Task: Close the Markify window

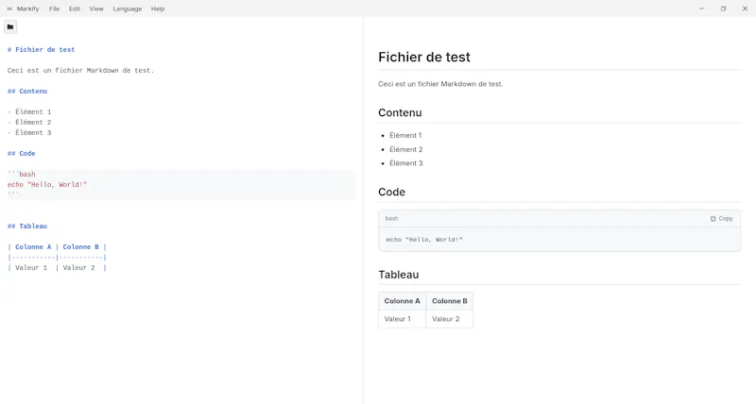Action: 745,8
